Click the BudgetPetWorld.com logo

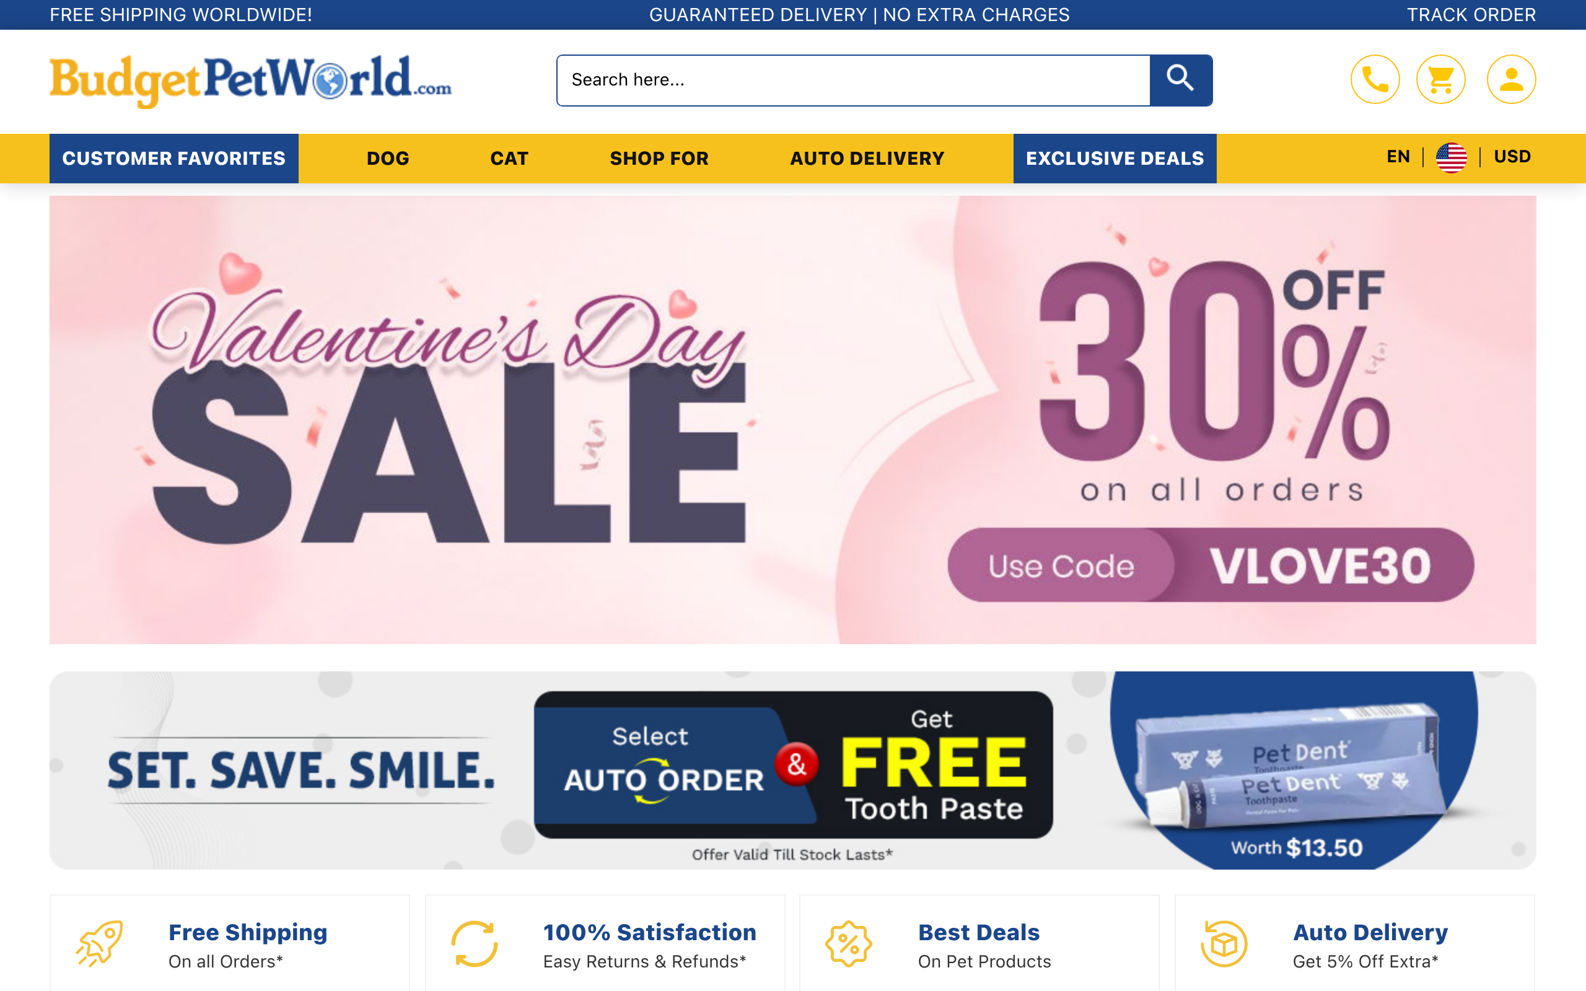250,81
